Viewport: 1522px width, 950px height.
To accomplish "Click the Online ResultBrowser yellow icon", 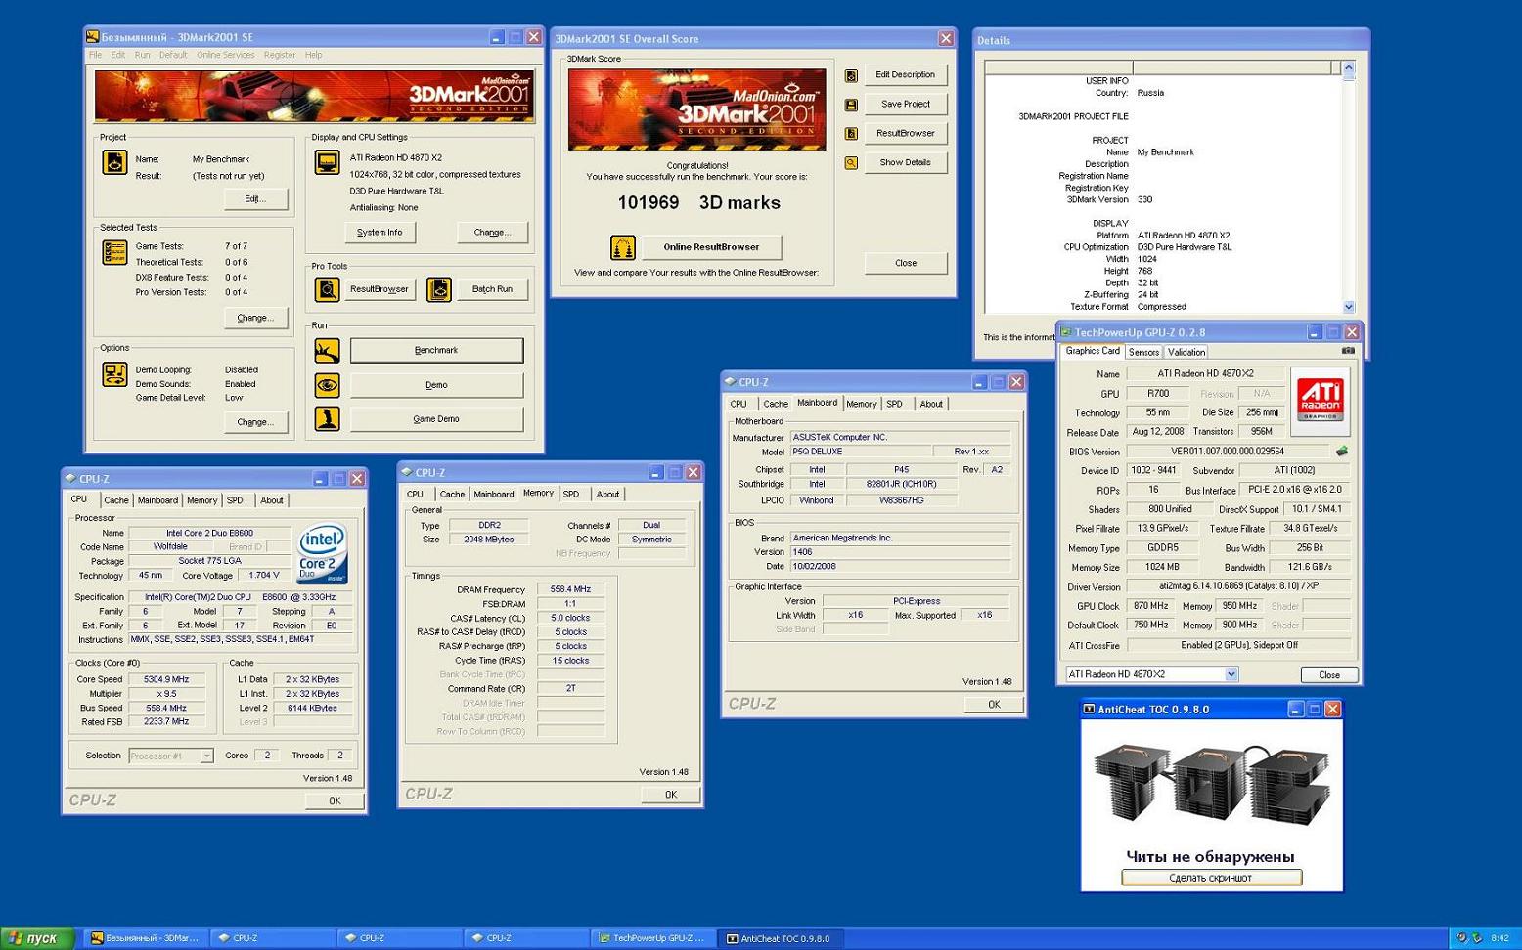I will [x=623, y=247].
